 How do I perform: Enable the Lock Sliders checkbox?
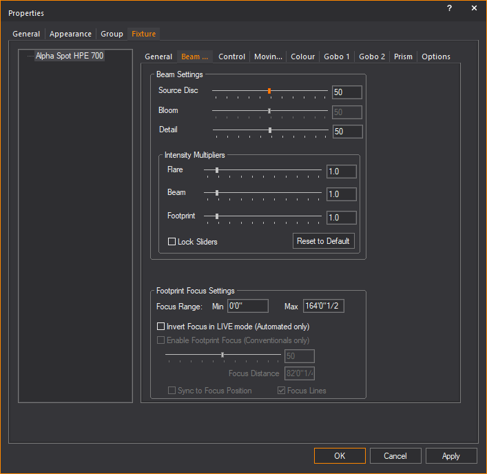coord(172,242)
